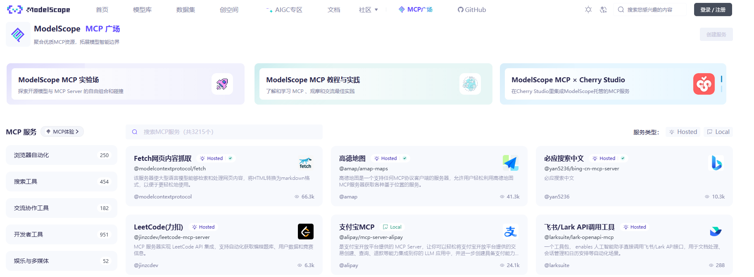The image size is (754, 277).
Task: Click the ModelScope logo in header
Action: pos(38,10)
